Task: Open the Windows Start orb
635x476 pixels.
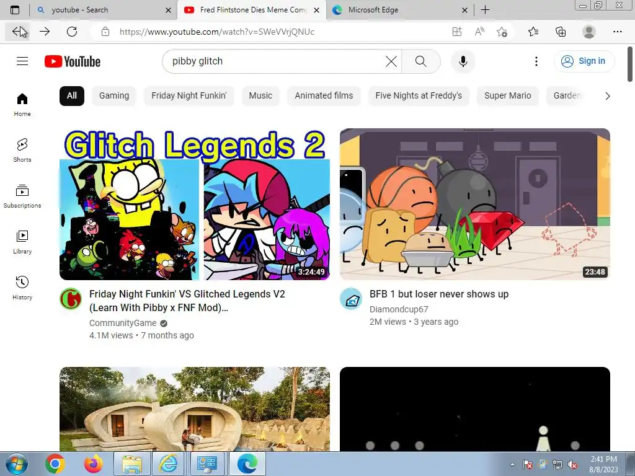Action: point(17,464)
